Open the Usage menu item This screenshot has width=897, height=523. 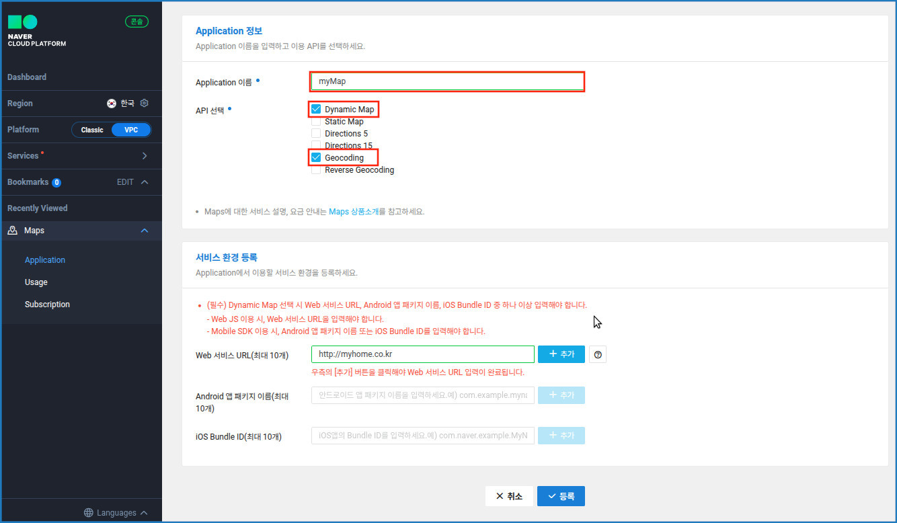[36, 282]
